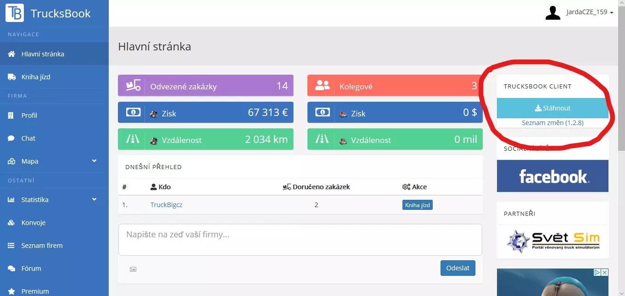Click the building icon beside Profil
This screenshot has width=625, height=296.
pyautogui.click(x=11, y=115)
